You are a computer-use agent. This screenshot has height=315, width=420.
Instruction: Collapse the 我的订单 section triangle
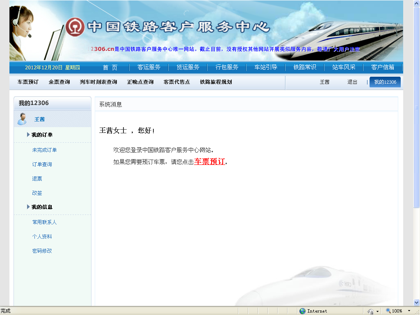28,135
